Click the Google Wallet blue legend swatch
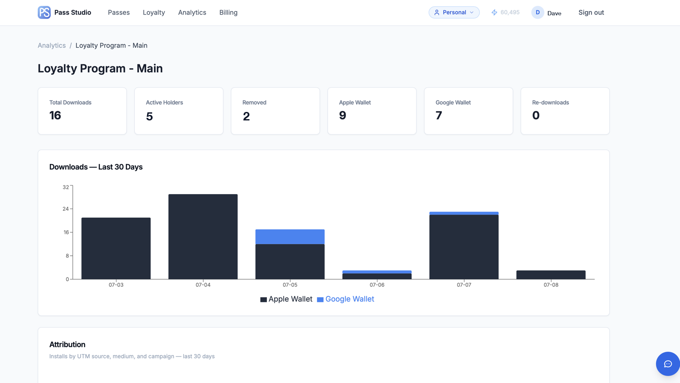Screen dimensions: 680x383 tap(320, 300)
